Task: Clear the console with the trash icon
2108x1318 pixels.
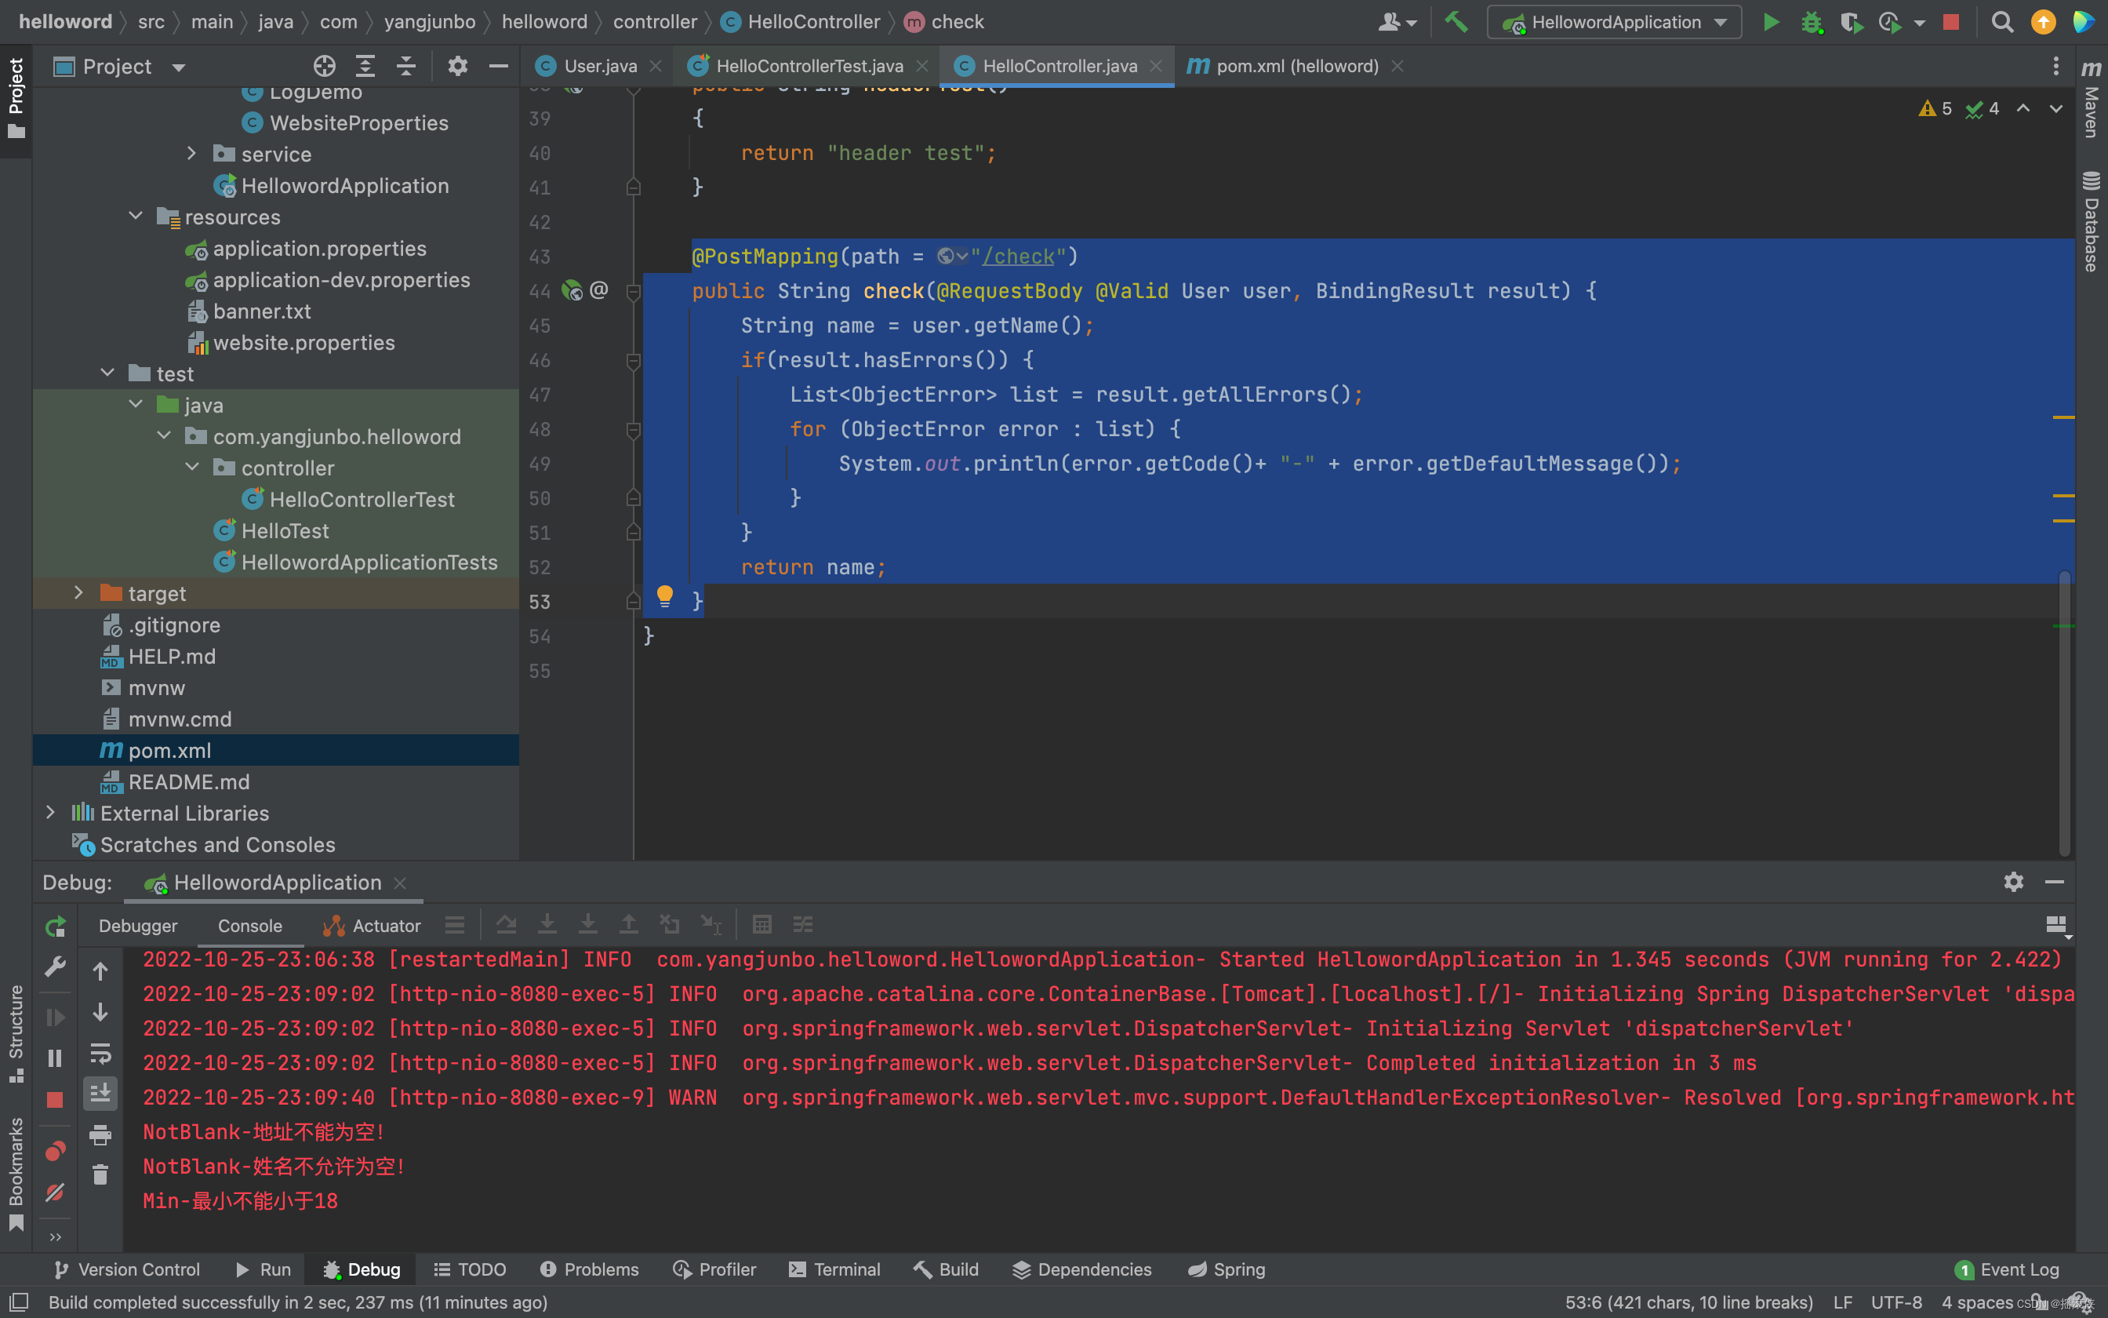Action: coord(100,1174)
